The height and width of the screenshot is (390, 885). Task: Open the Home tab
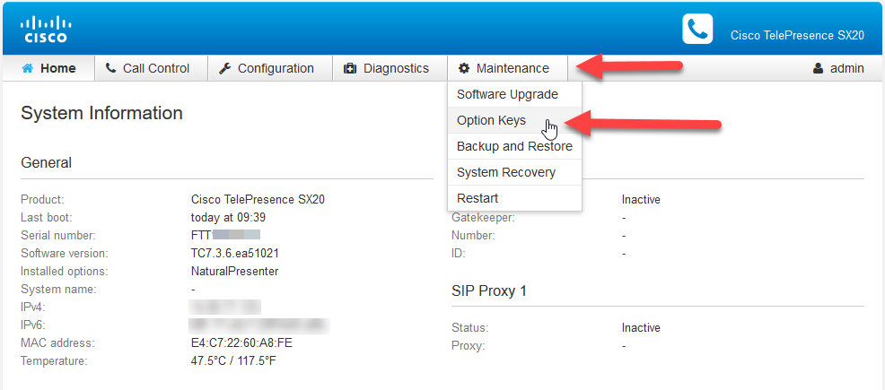coord(48,68)
